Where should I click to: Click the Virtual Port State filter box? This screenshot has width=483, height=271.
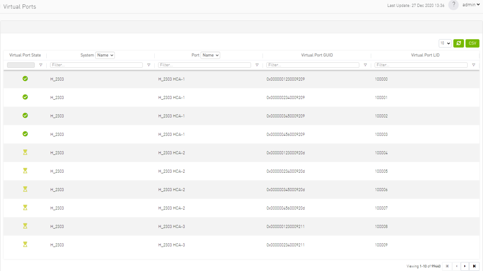tap(21, 65)
